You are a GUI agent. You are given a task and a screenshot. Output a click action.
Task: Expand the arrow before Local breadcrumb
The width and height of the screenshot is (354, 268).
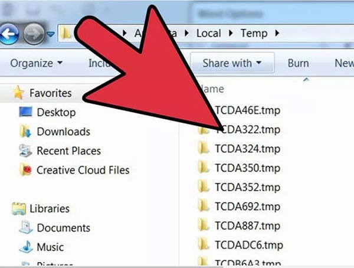186,34
